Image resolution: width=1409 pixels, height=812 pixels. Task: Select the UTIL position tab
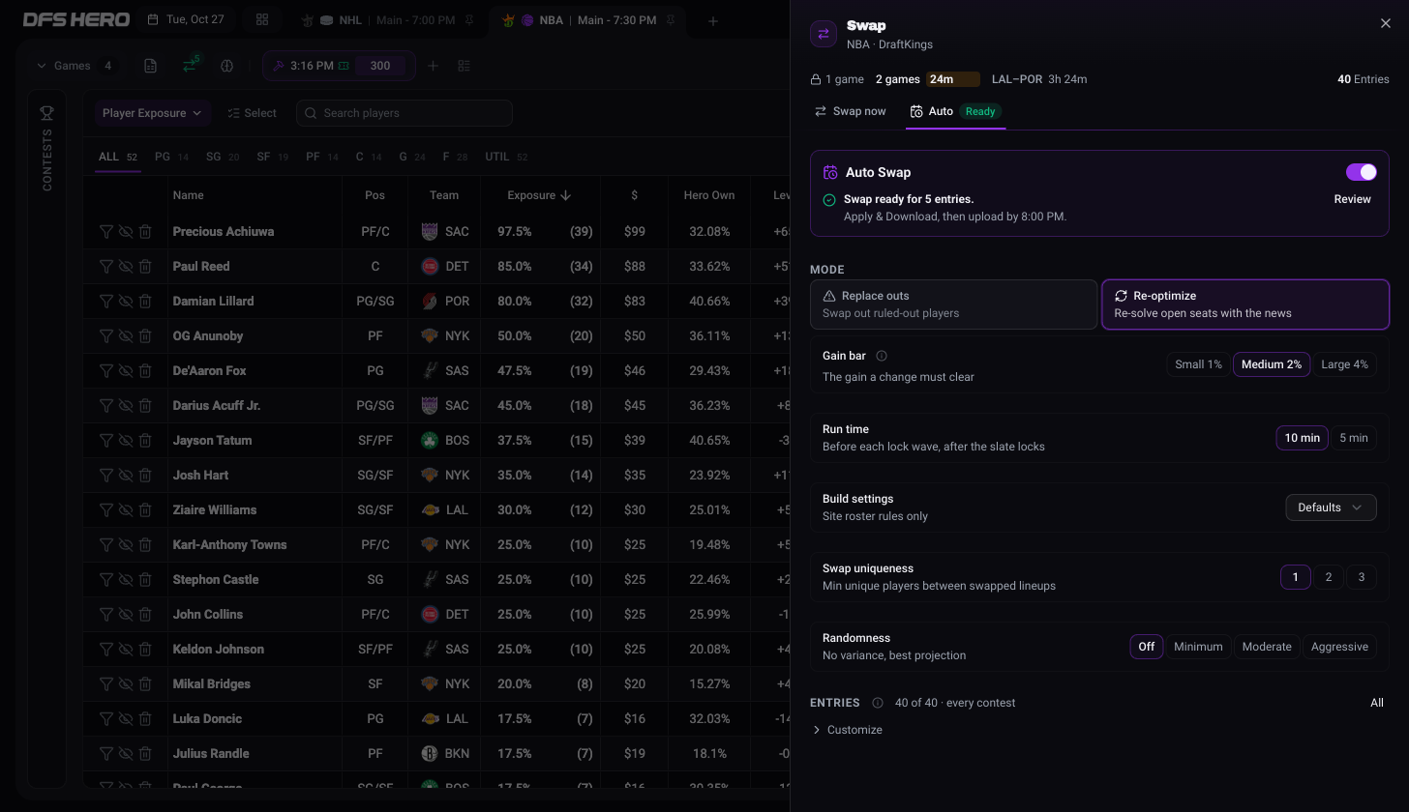tap(507, 157)
